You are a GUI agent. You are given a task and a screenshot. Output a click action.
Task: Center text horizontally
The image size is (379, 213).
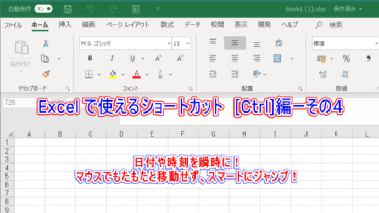[235, 58]
